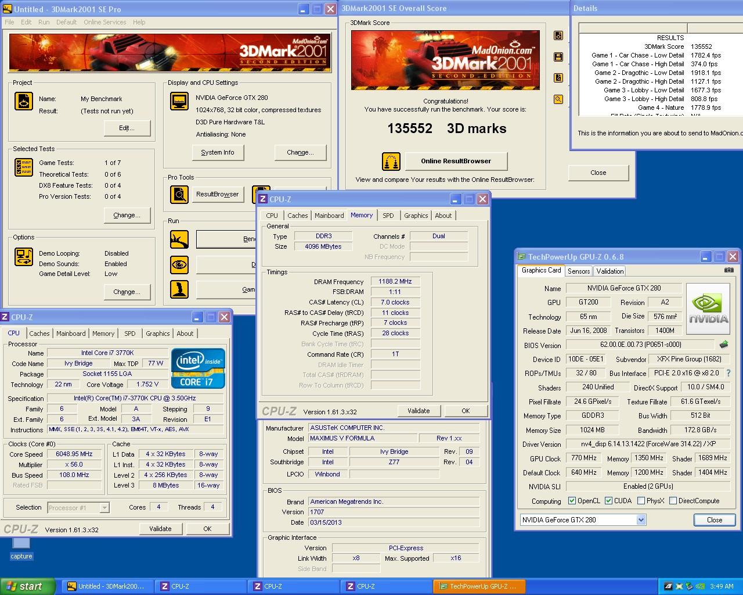The height and width of the screenshot is (595, 743).
Task: Open the capture icon on the desktop
Action: pos(21,548)
